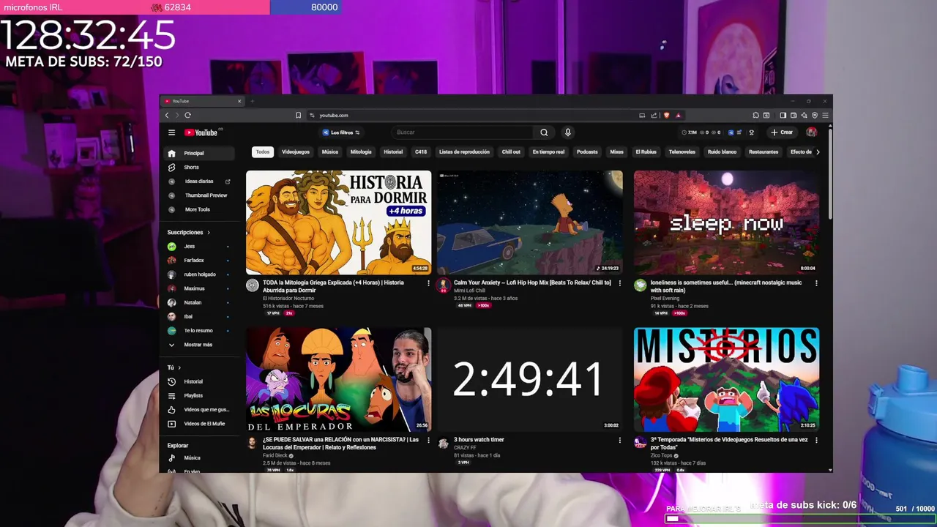Expand the Tú section
This screenshot has width=937, height=527.
tap(174, 367)
